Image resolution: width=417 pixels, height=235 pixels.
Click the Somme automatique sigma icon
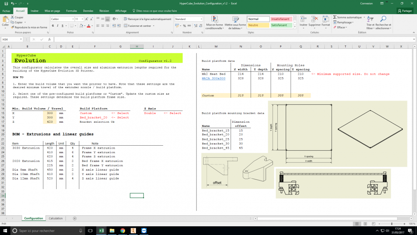coord(335,18)
